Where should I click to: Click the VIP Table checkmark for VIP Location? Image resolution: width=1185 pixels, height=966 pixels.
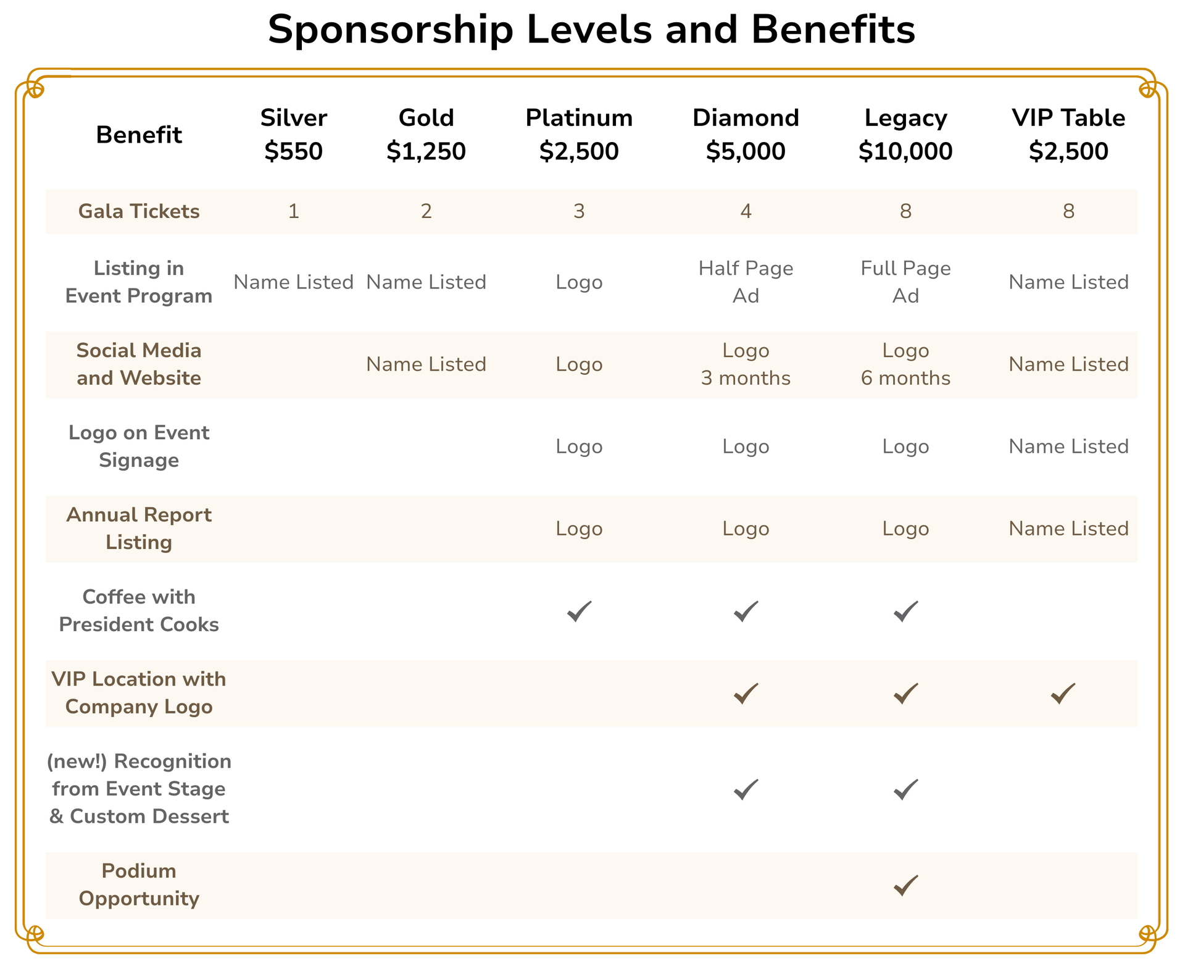[x=1063, y=694]
